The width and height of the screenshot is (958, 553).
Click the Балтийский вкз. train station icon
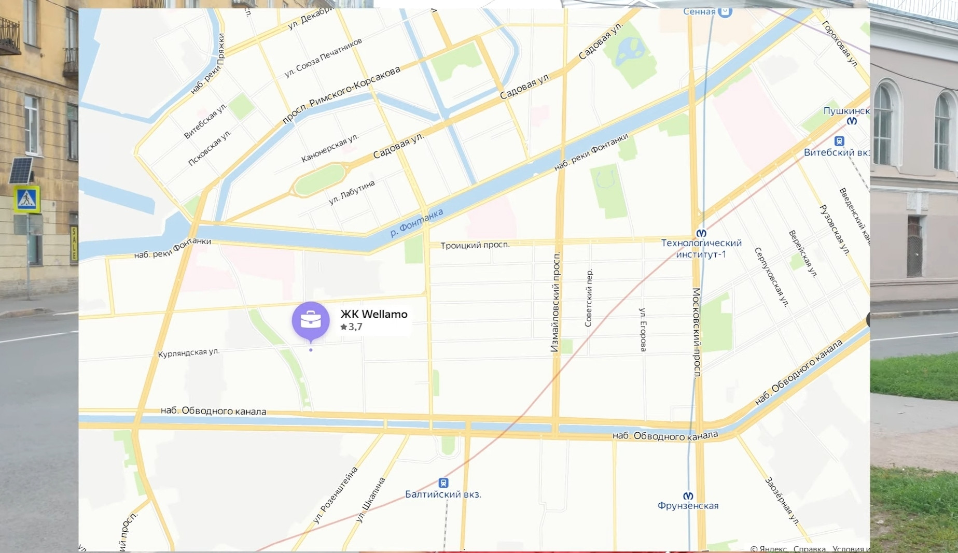pyautogui.click(x=443, y=483)
